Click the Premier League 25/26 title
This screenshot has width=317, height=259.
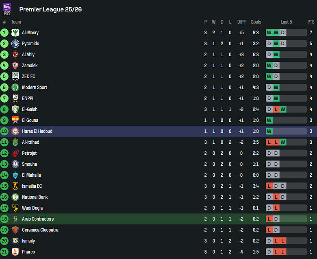coord(50,9)
